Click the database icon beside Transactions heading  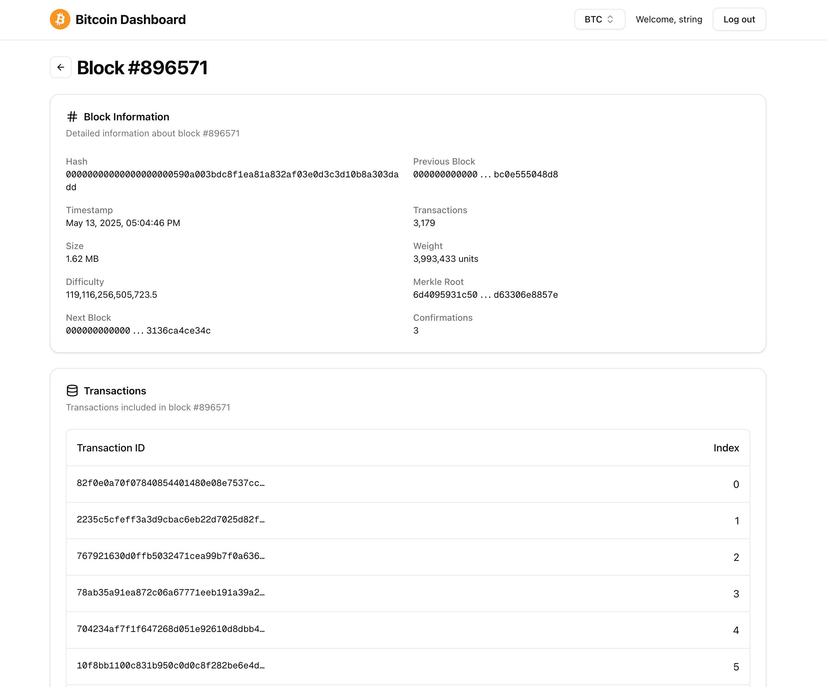[72, 391]
